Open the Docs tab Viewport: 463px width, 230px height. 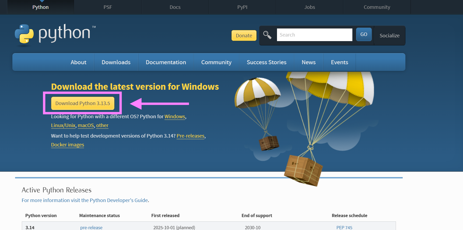point(175,7)
